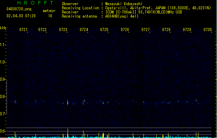Click the 'Receiving Location' label
Screen dimensions: 217x138
(x=80, y=8)
